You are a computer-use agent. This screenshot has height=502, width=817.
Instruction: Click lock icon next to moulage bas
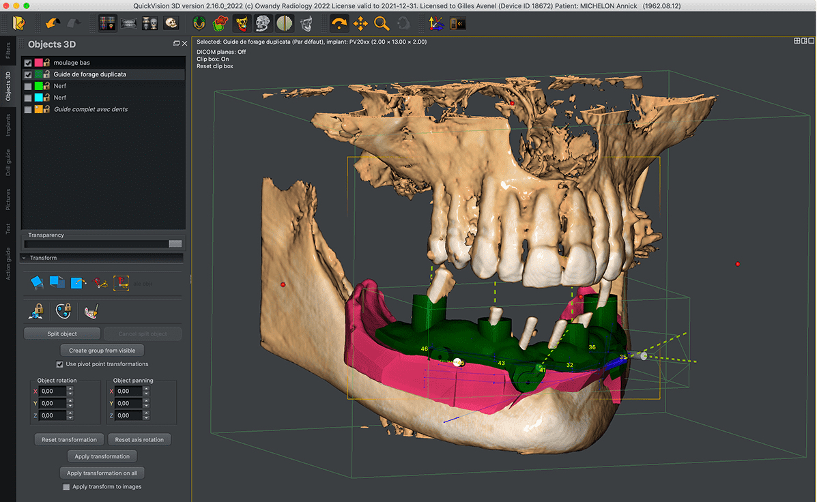pos(47,63)
